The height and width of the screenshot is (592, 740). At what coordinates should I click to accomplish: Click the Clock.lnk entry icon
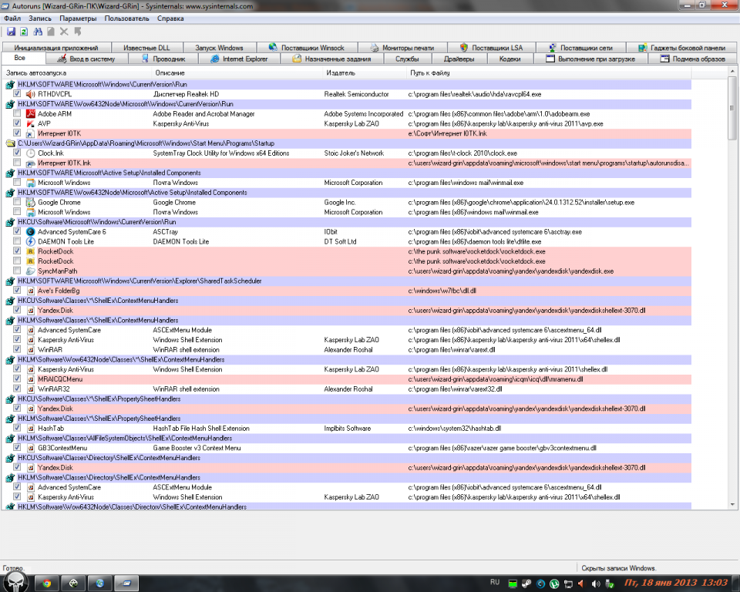[30, 153]
